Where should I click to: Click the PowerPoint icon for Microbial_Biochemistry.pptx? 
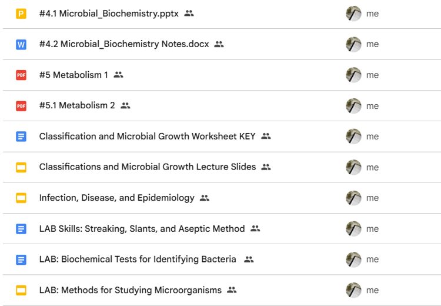(x=21, y=14)
